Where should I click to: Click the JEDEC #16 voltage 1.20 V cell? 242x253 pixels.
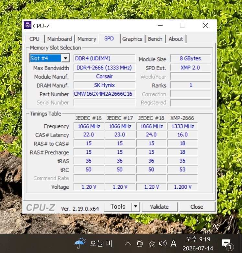click(89, 187)
